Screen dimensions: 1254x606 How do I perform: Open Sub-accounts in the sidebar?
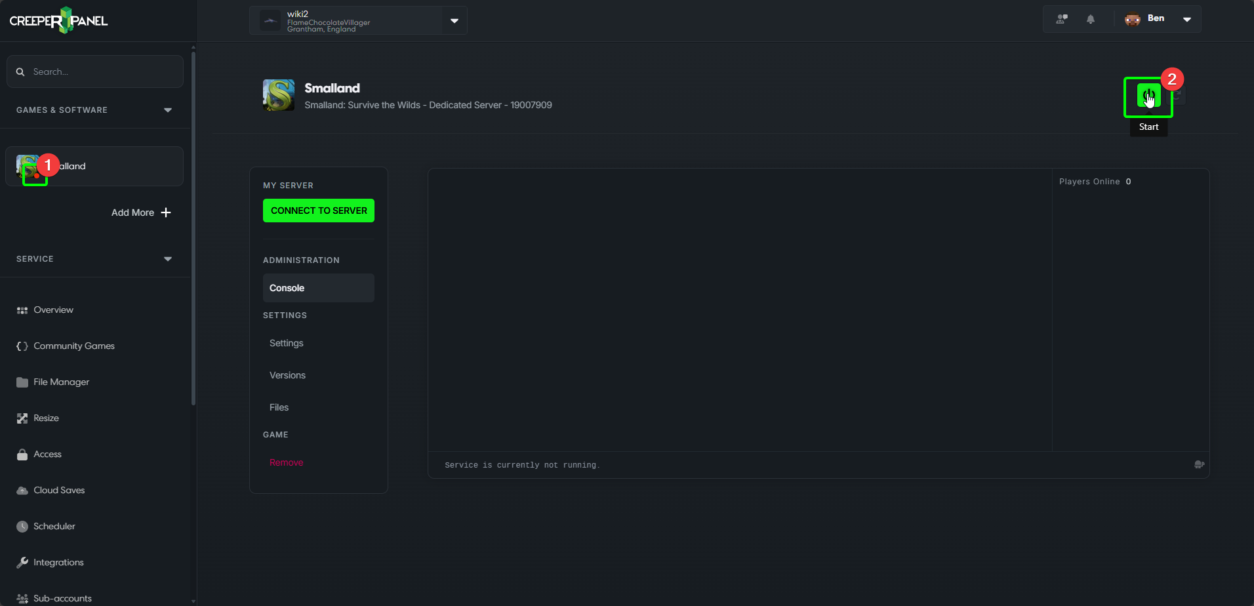pos(62,598)
